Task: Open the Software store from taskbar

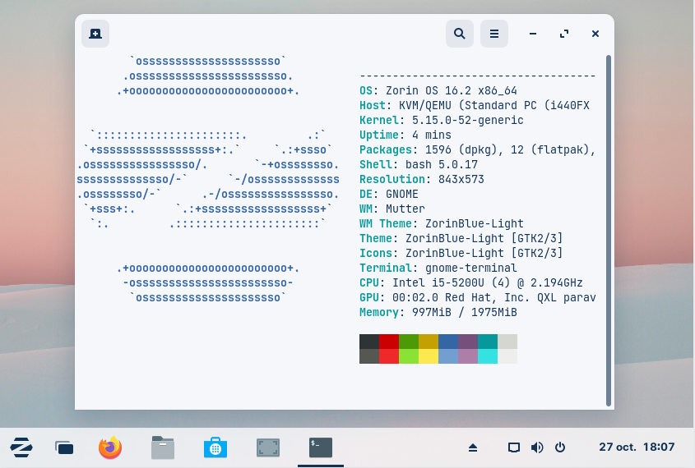Action: point(215,447)
